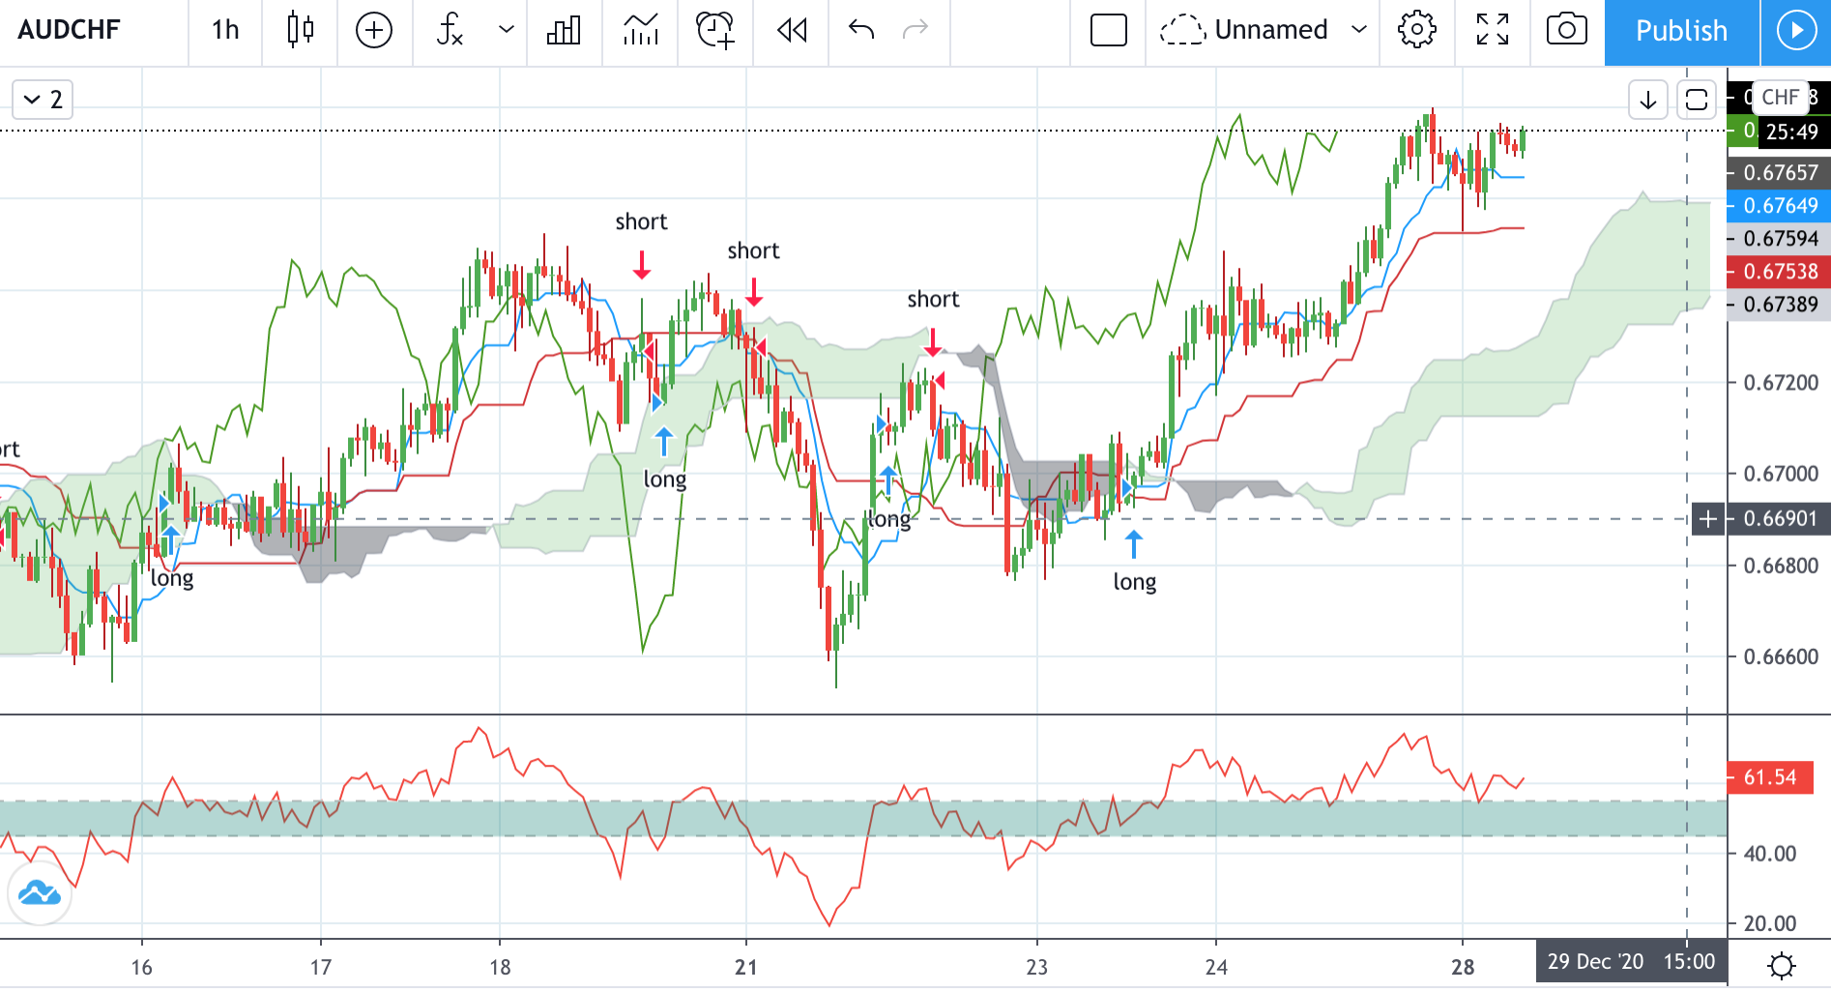Viewport: 1831px width, 992px height.
Task: Take a chart snapshot with camera icon
Action: (1567, 30)
